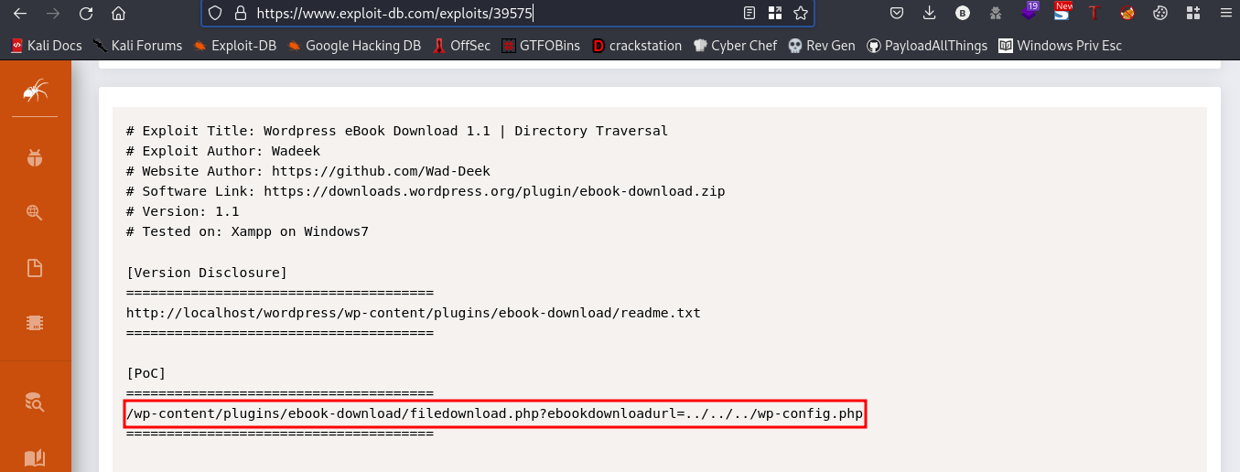Go forward to the next page
This screenshot has width=1240, height=472.
(52, 14)
